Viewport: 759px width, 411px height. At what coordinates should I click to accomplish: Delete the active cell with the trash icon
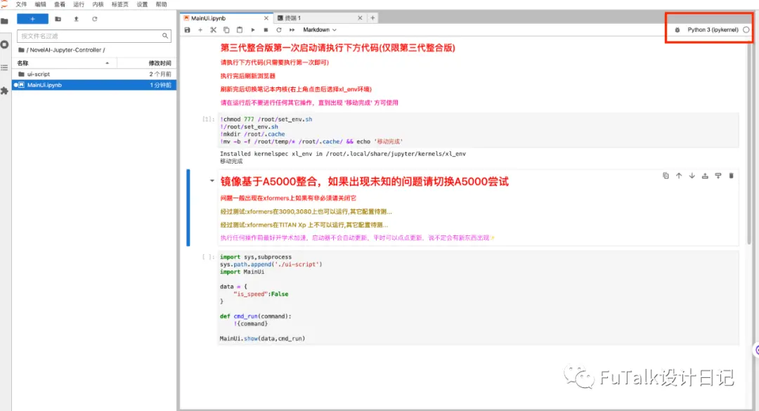732,176
